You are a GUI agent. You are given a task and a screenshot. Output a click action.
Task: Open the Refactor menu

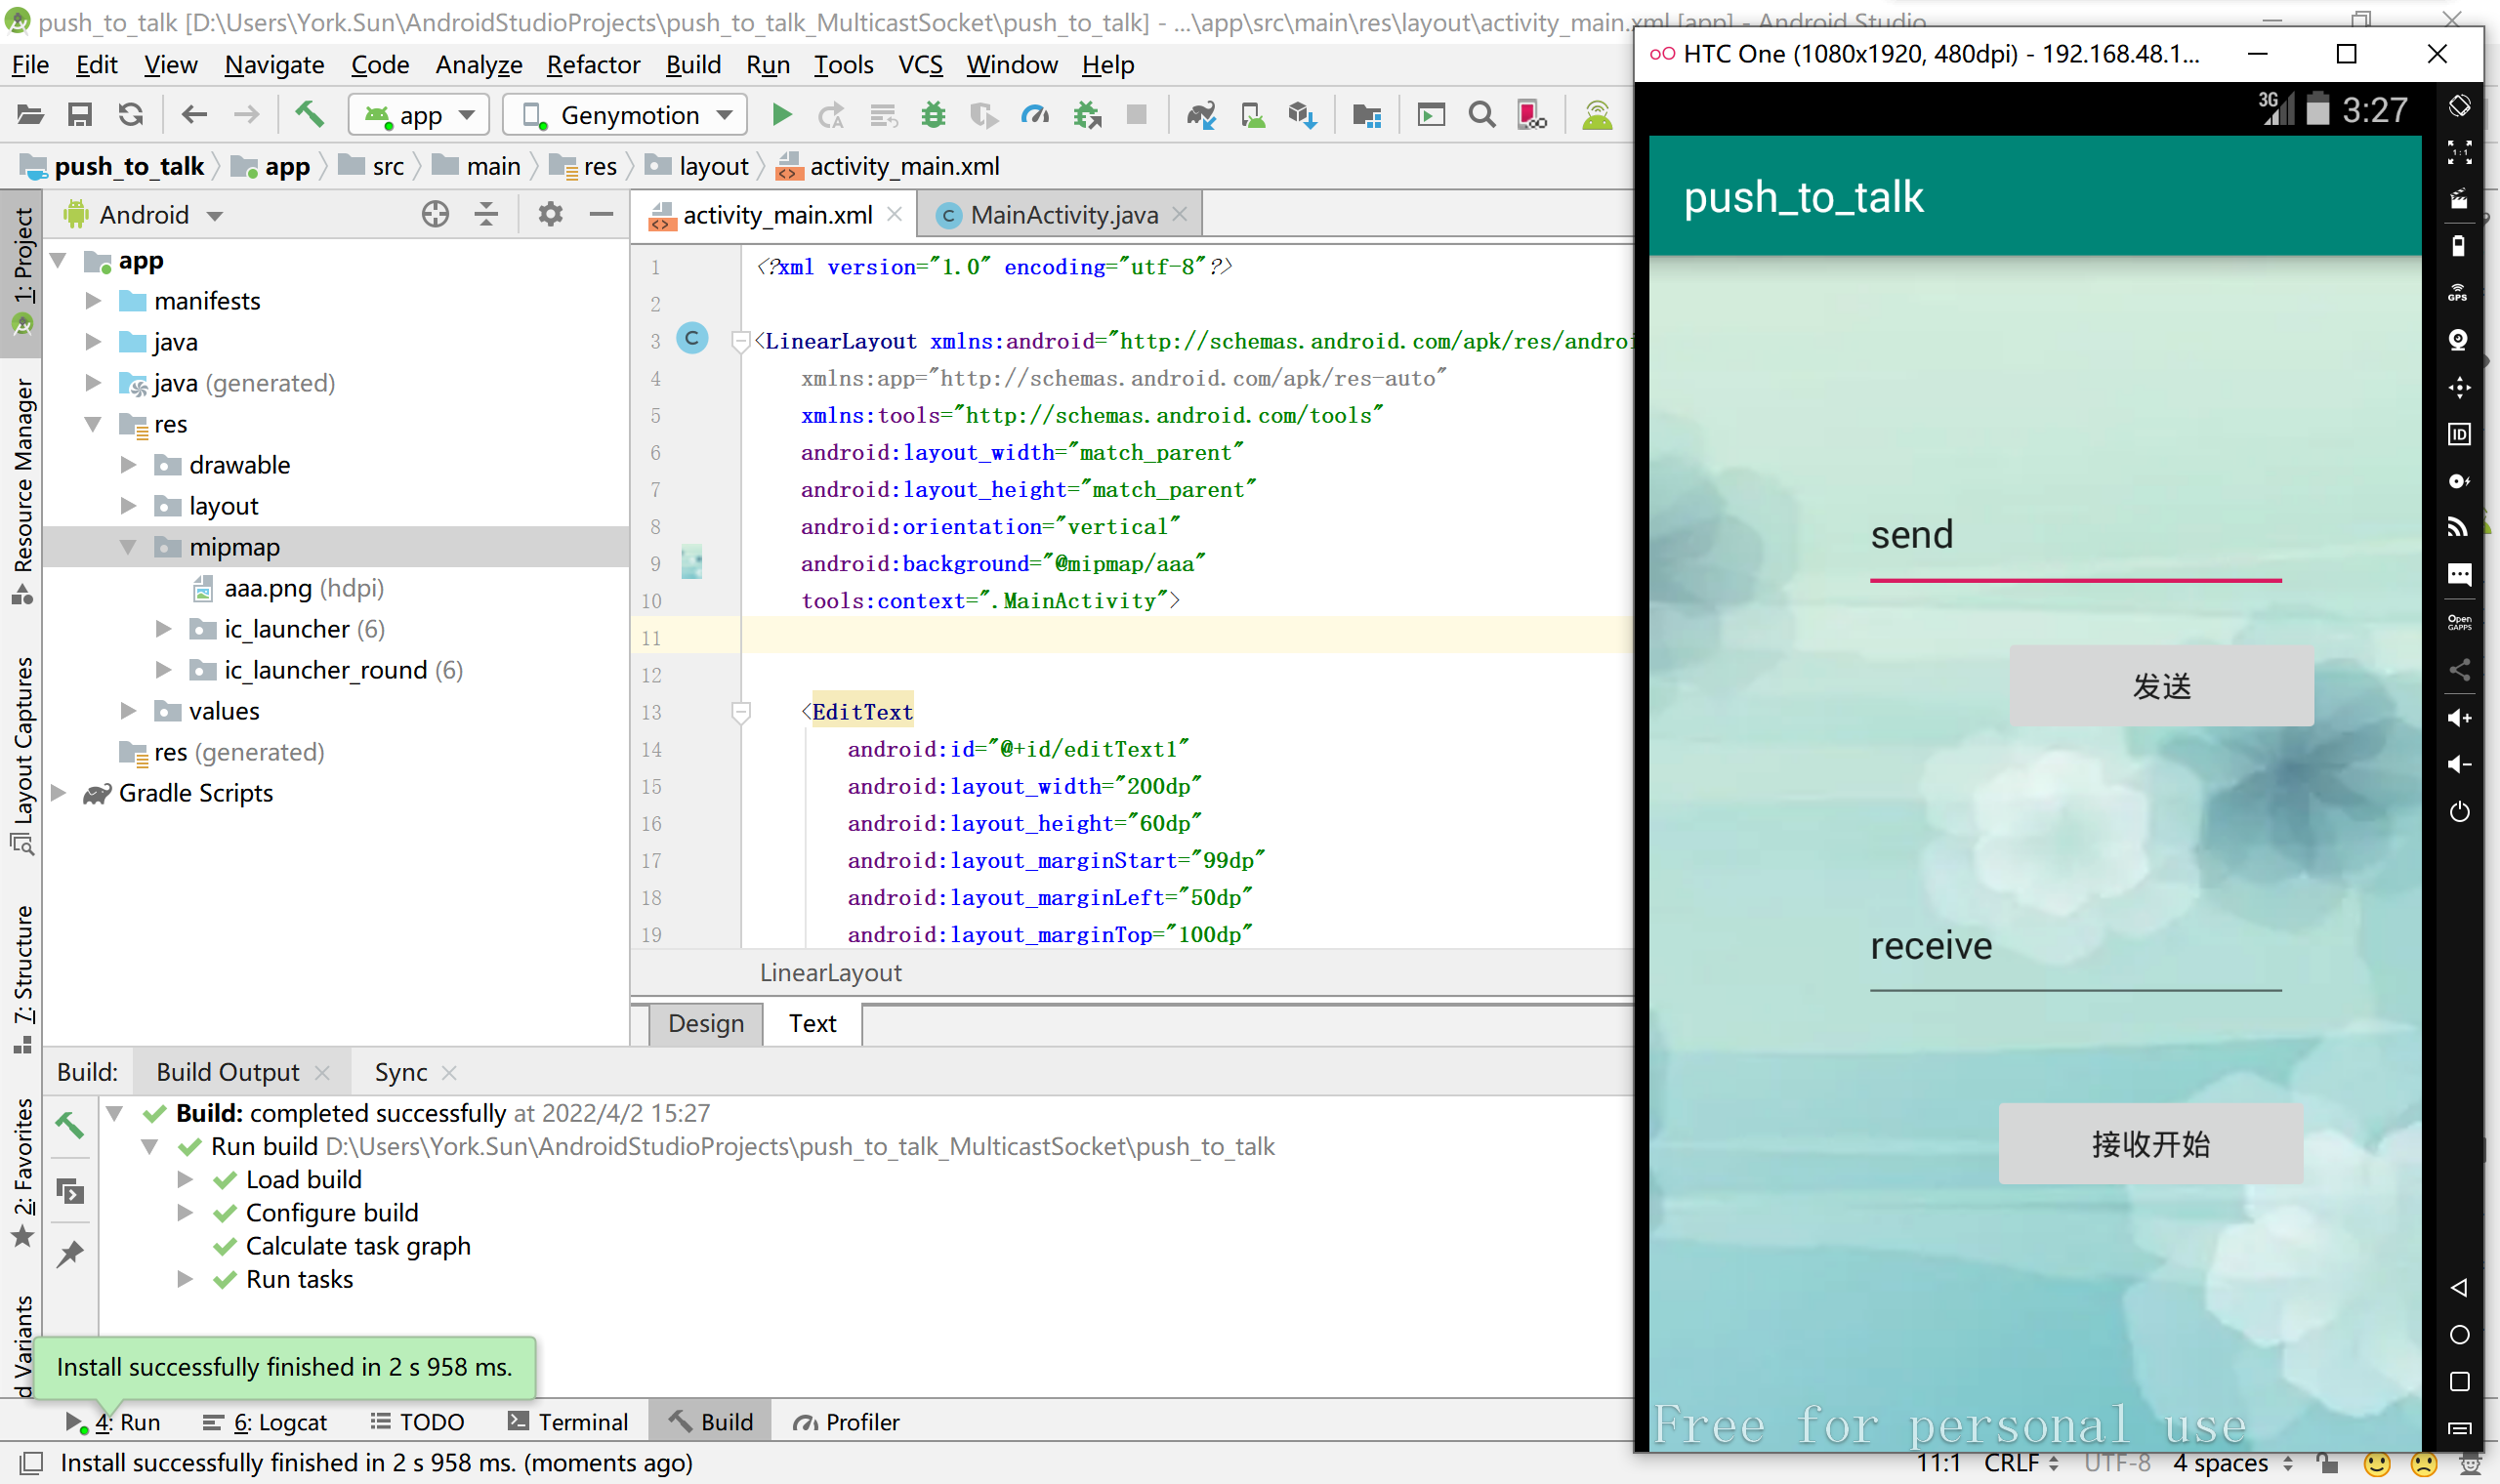click(x=593, y=65)
